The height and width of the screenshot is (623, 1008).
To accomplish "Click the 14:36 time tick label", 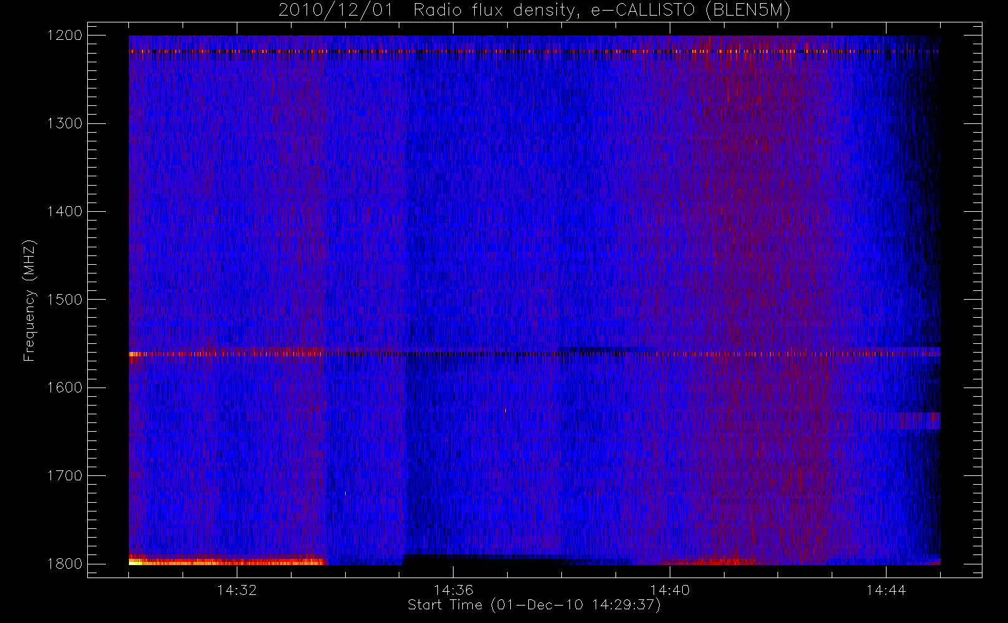I will tap(454, 590).
